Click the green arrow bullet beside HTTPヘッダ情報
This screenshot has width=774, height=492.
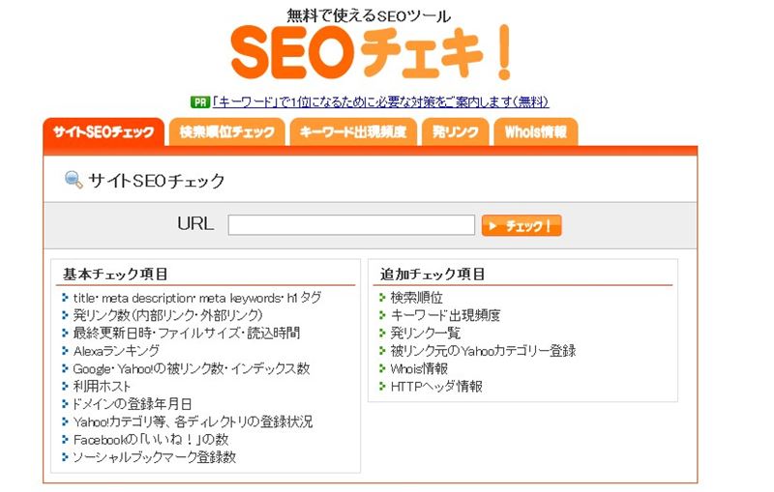tap(381, 386)
